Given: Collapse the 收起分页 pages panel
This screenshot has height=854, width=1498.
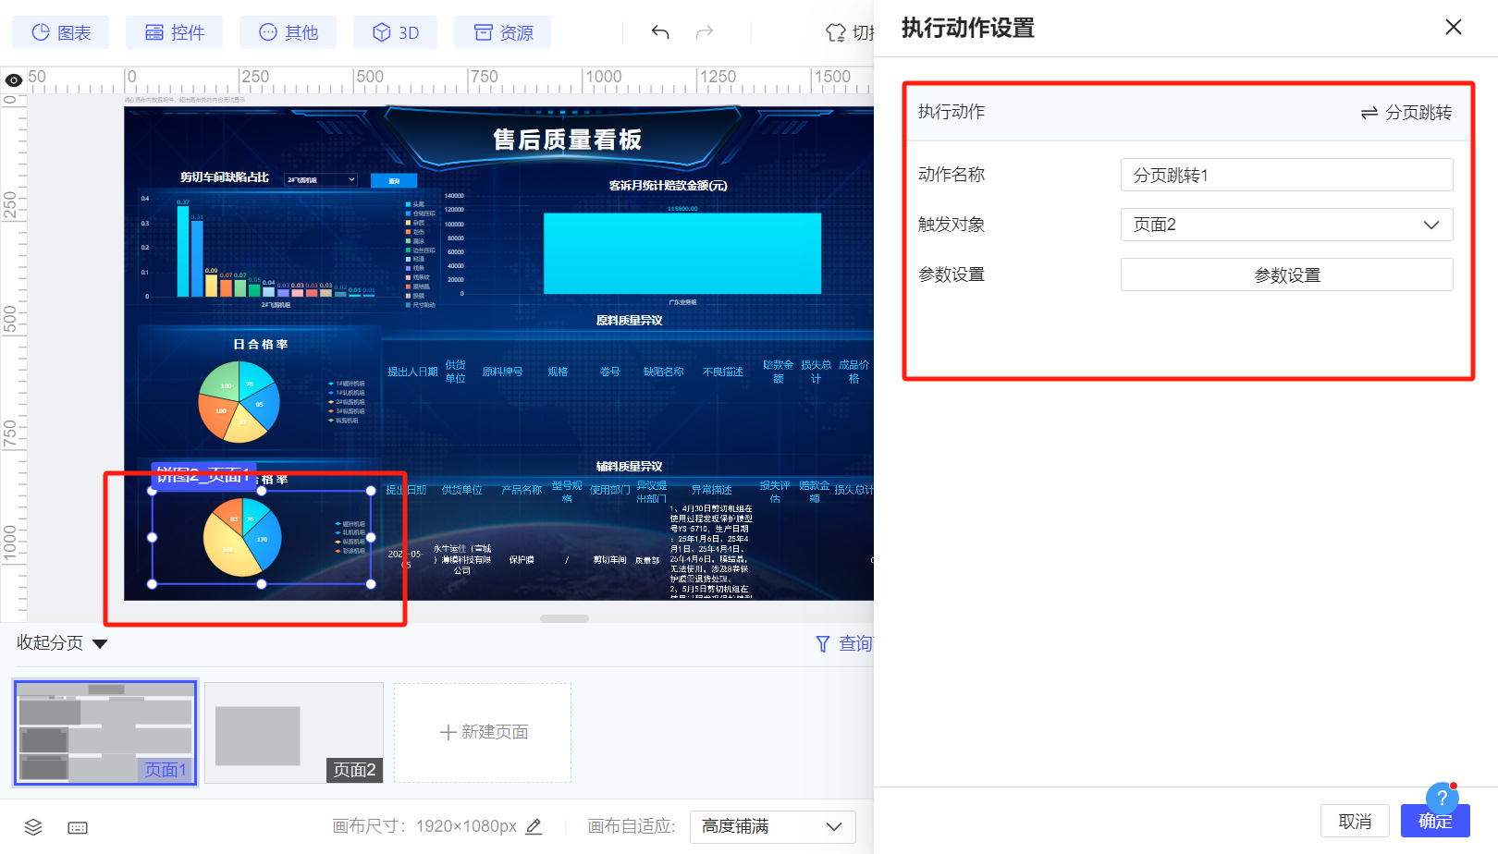Looking at the screenshot, I should coord(62,643).
